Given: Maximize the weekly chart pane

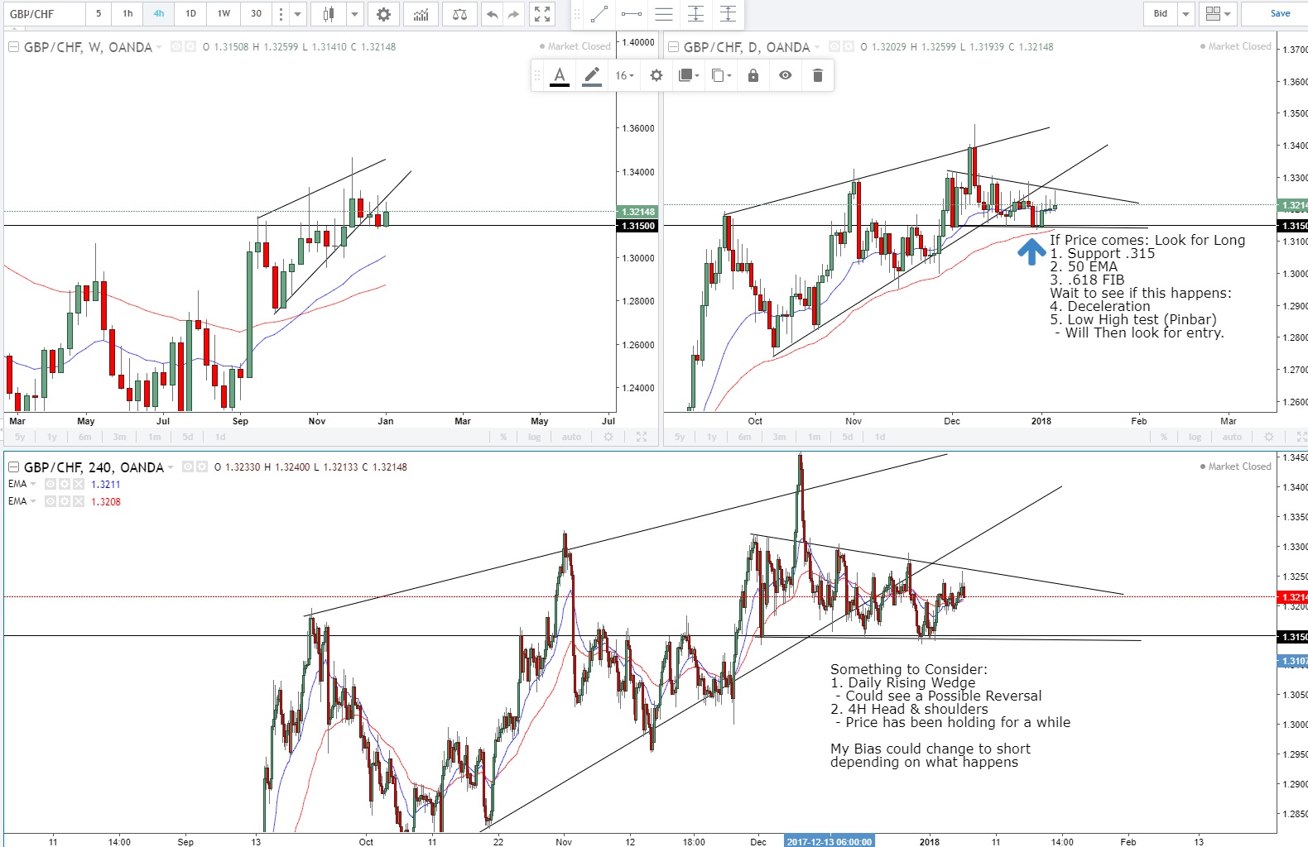Looking at the screenshot, I should click(642, 437).
